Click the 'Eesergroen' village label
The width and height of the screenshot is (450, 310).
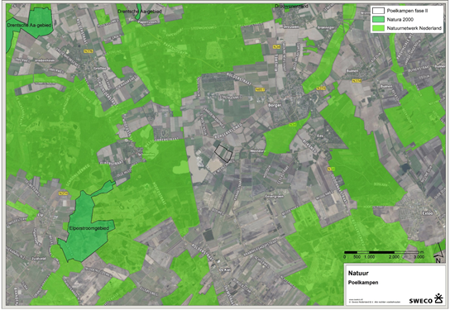pyautogui.click(x=274, y=197)
